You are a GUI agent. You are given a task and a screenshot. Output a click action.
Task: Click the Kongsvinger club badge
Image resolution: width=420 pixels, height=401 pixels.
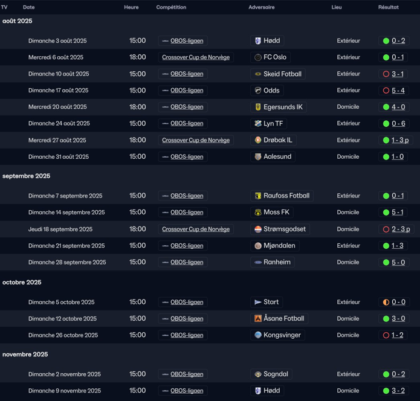pos(258,335)
